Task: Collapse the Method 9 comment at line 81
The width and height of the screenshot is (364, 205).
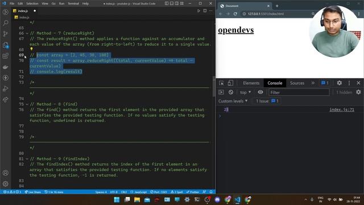Action: tap(27, 159)
